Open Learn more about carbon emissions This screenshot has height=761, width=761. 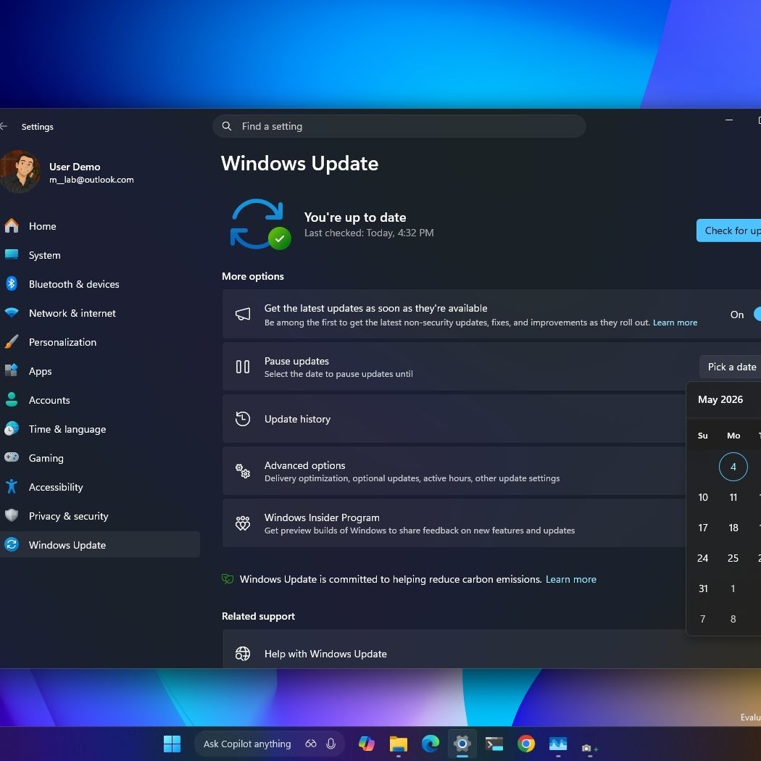tap(571, 580)
